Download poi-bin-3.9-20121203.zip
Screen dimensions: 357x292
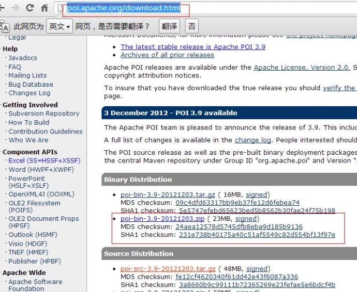click(x=162, y=219)
